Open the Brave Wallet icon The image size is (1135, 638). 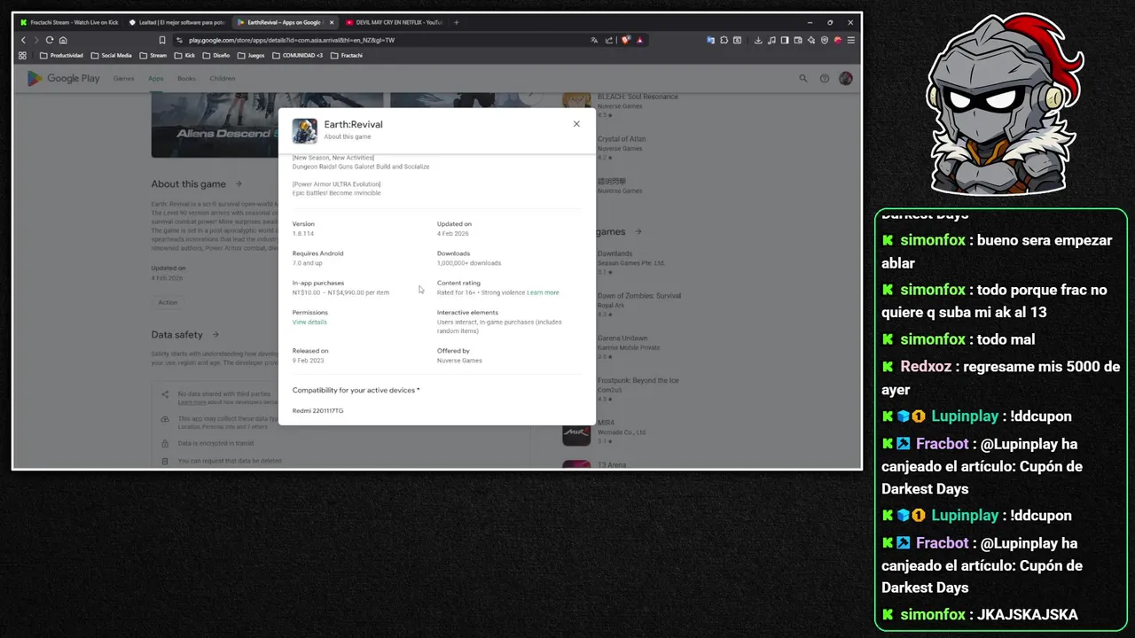798,40
